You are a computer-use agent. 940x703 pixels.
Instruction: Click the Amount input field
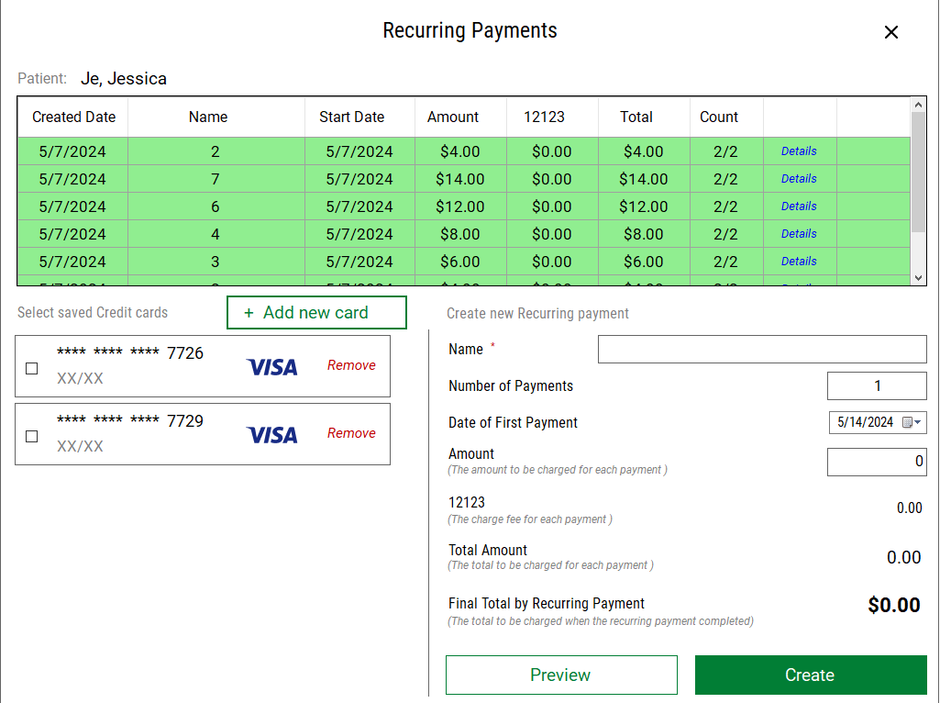tap(877, 462)
